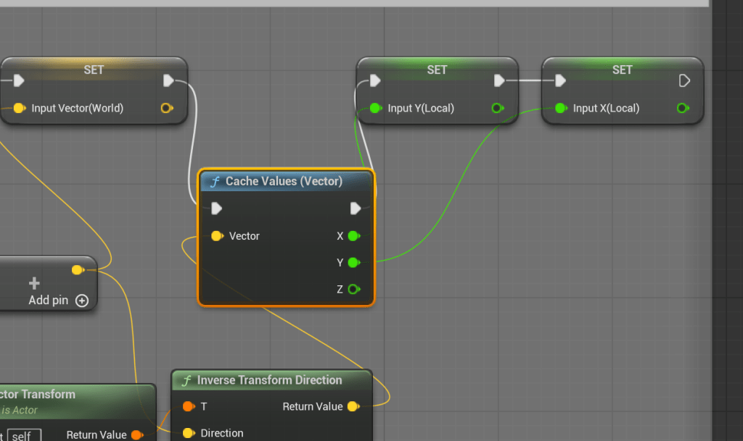Click the Input X(Local) green output pin

pos(682,108)
